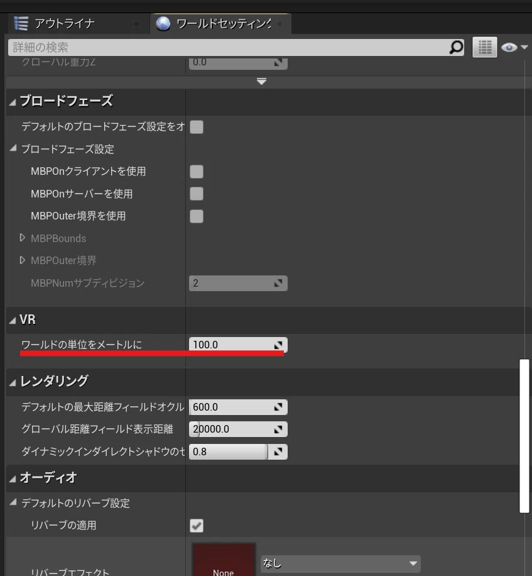Collapse the VR category
Viewport: 532px width, 576px height.
point(13,321)
